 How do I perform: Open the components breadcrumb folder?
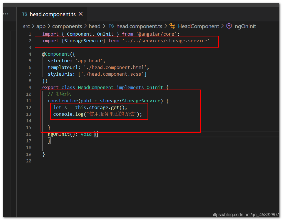point(67,26)
